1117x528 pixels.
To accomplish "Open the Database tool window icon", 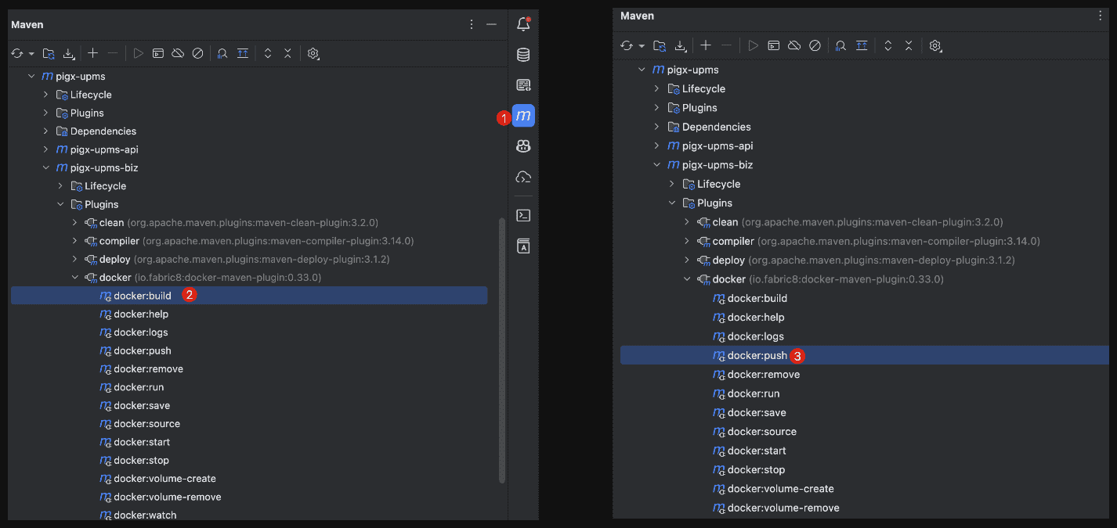I will [x=523, y=55].
